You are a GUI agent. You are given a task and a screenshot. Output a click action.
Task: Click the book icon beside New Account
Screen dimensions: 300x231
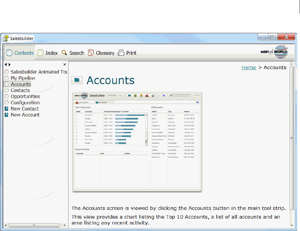coord(6,115)
